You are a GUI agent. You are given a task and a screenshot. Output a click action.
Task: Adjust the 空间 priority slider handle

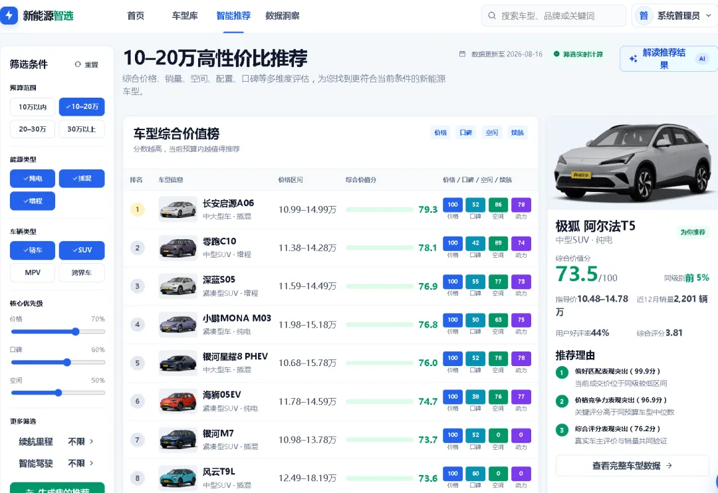click(x=58, y=393)
